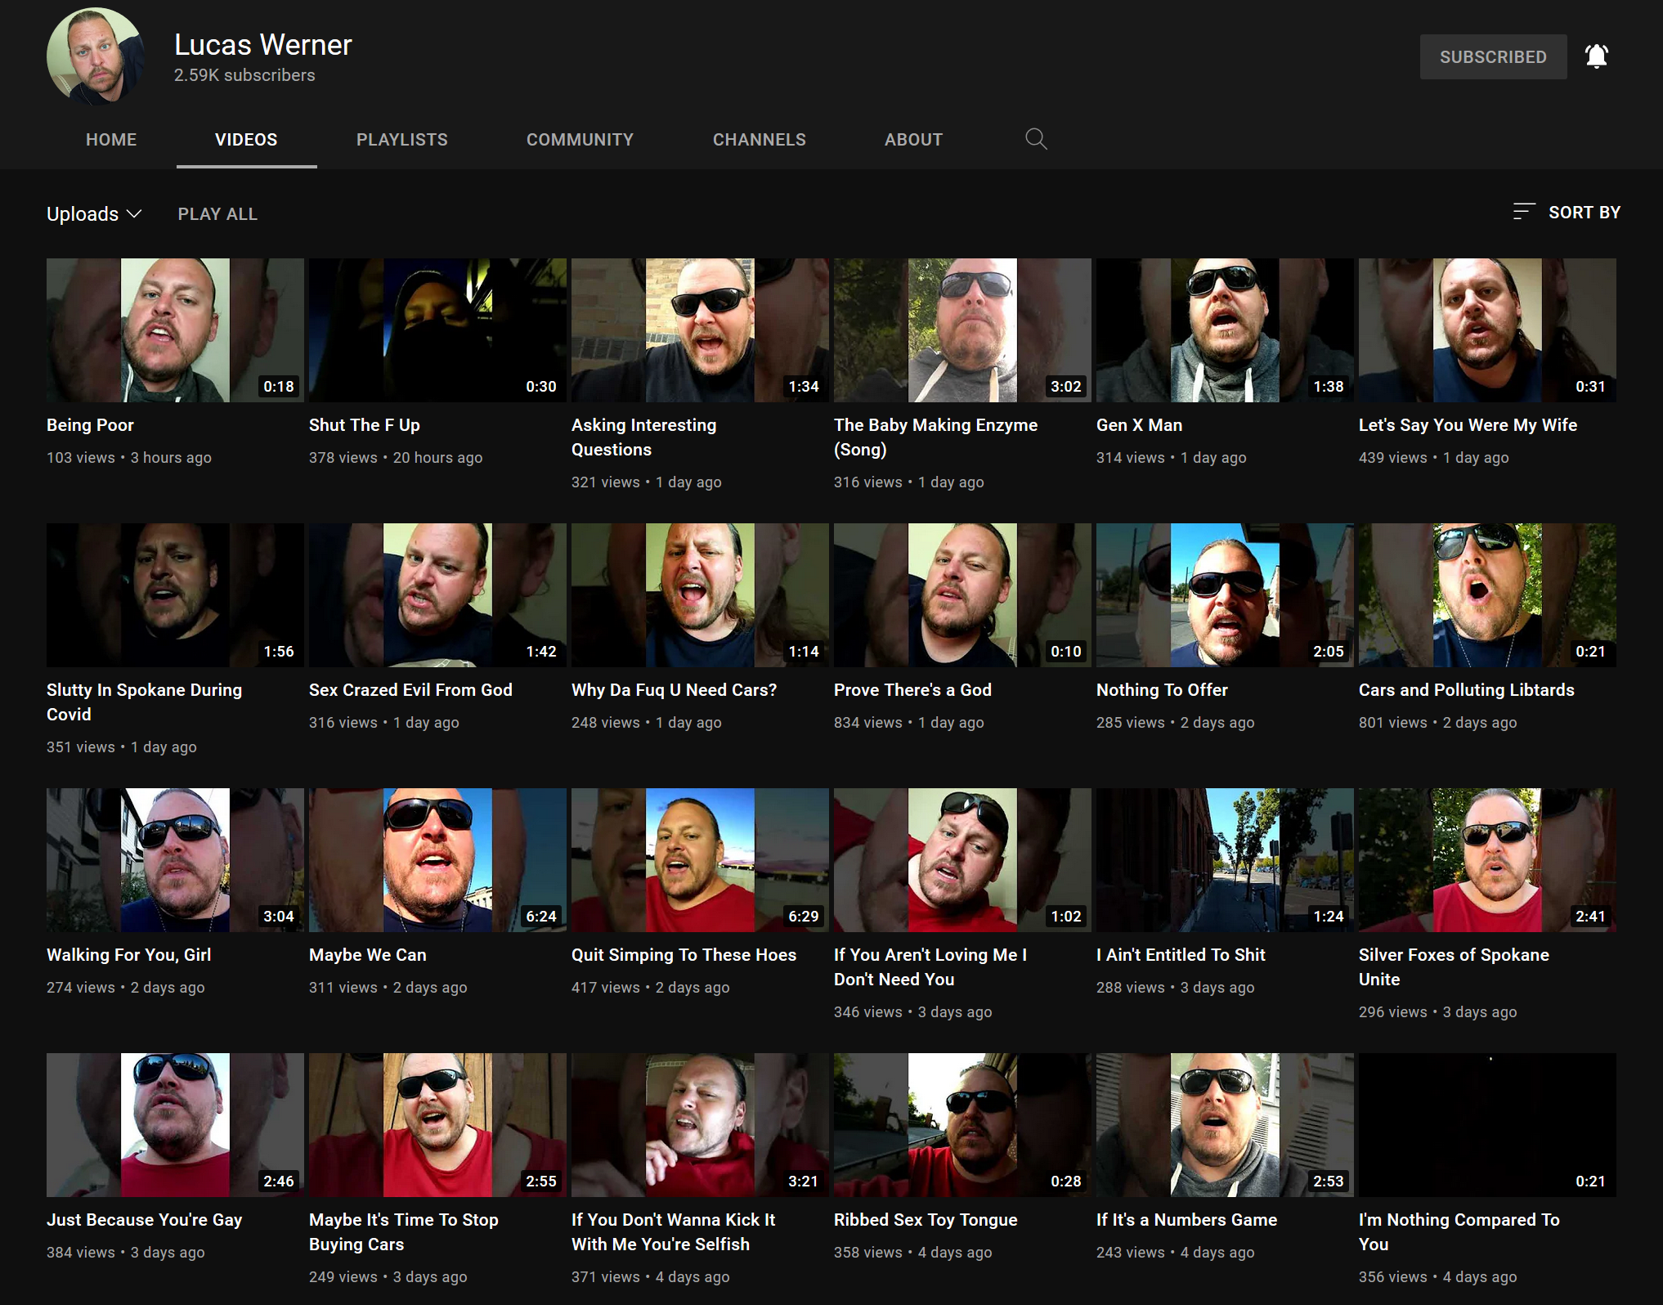Open the Lucas Werner channel avatar
Viewport: 1663px width, 1305px height.
(x=96, y=56)
